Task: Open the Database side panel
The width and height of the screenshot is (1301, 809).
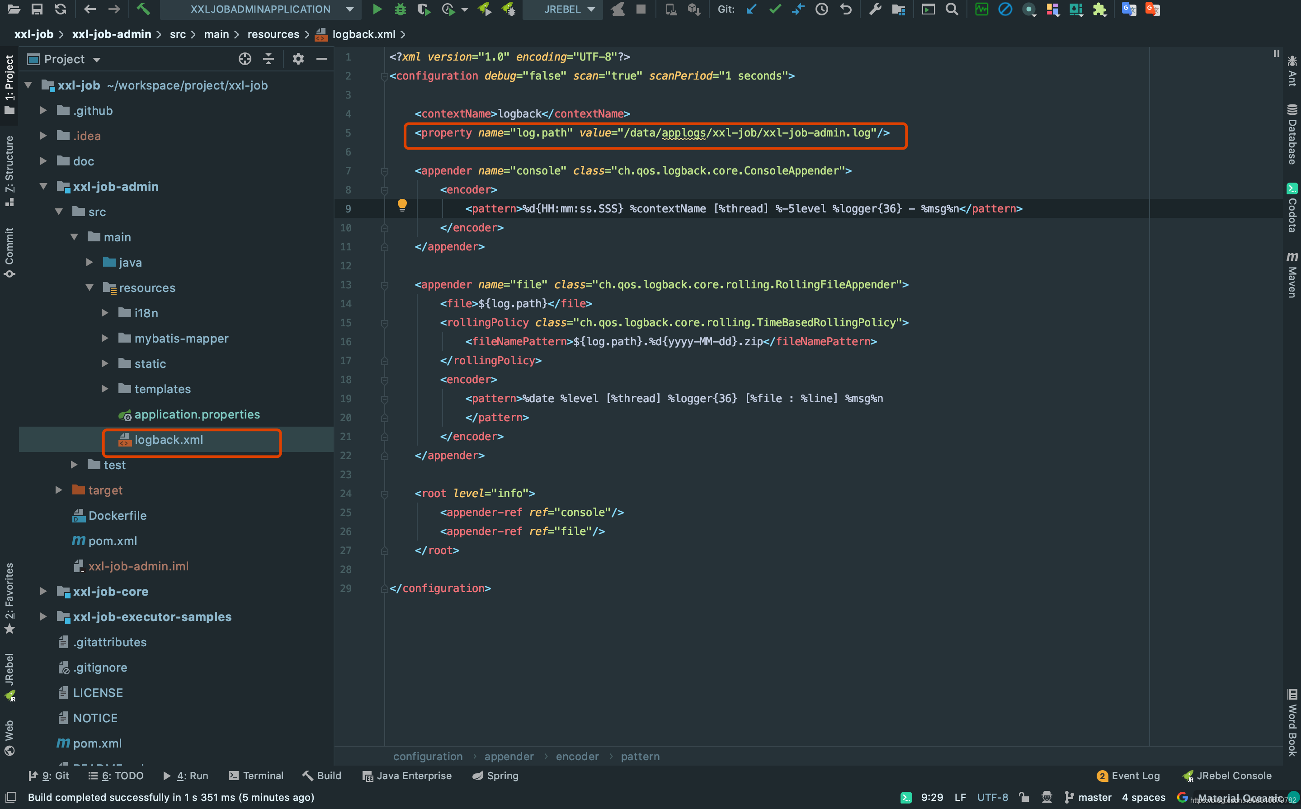Action: pos(1292,134)
